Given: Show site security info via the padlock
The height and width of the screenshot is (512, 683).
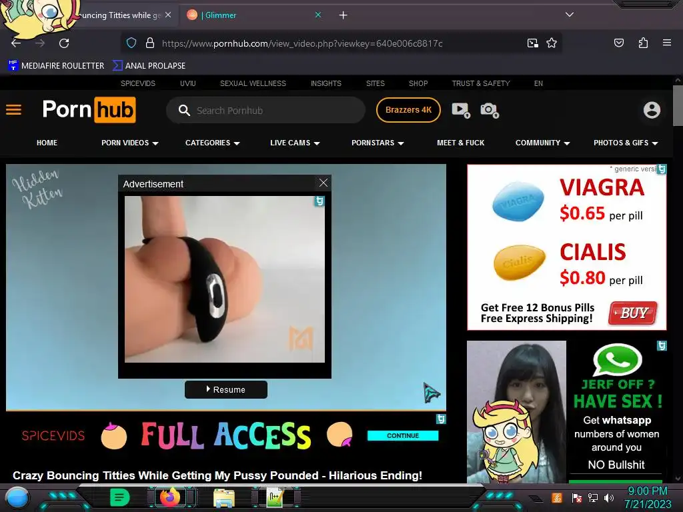Looking at the screenshot, I should click(x=150, y=43).
